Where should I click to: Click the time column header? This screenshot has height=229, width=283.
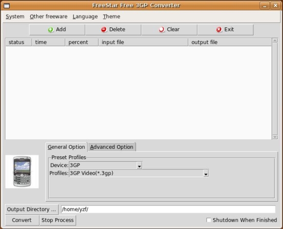(49, 42)
